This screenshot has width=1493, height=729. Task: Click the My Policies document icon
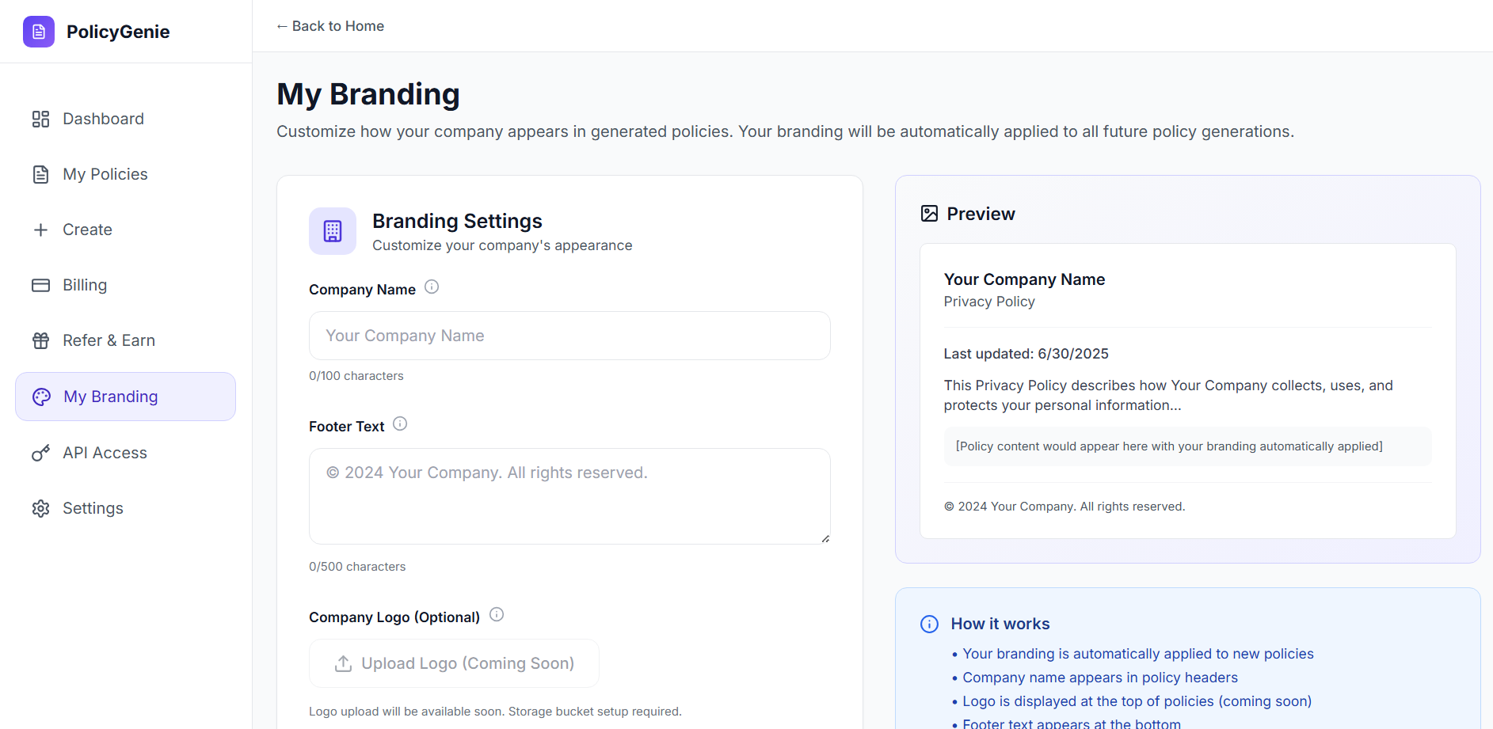pyautogui.click(x=41, y=174)
